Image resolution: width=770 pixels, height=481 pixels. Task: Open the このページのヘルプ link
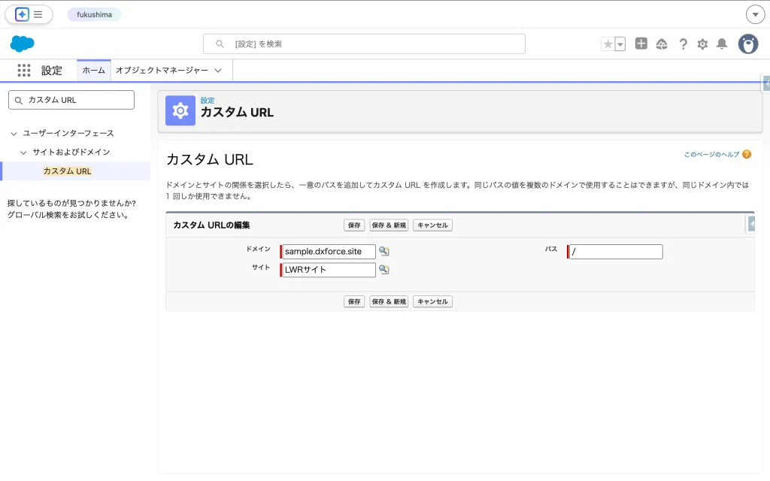[x=711, y=154]
